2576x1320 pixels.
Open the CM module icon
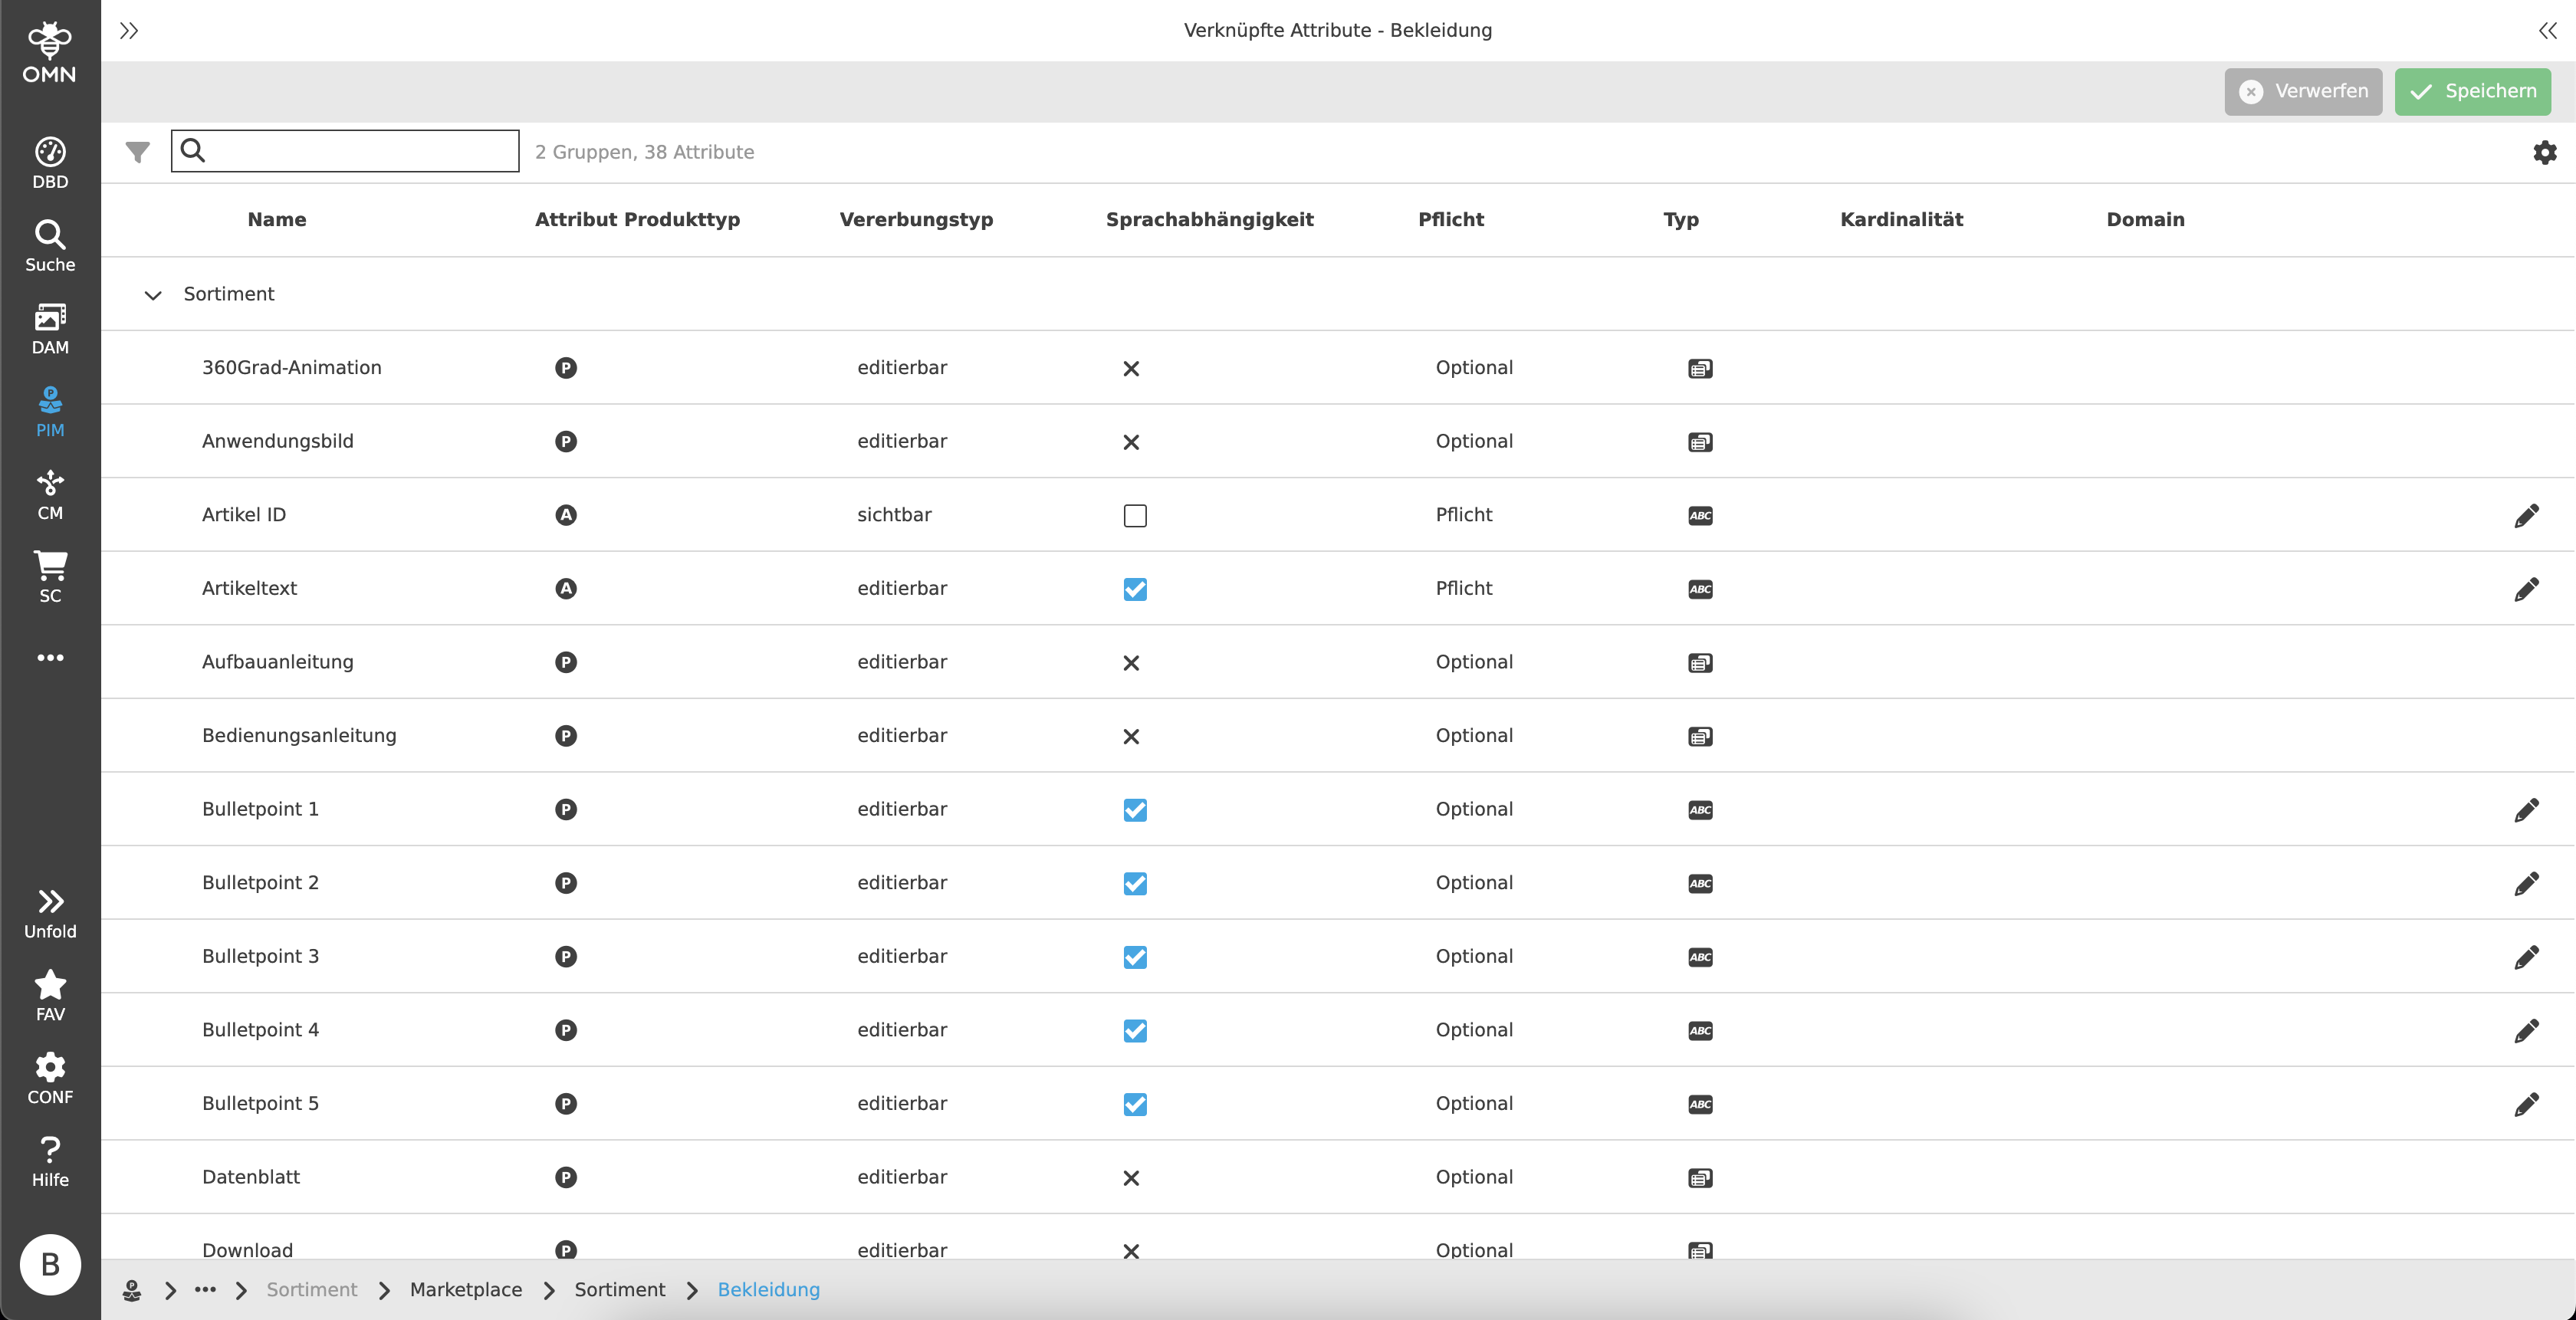[x=50, y=494]
